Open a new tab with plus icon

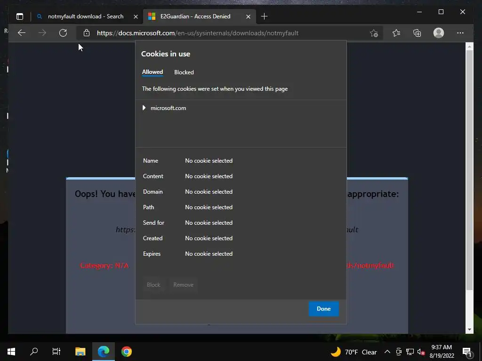point(264,16)
